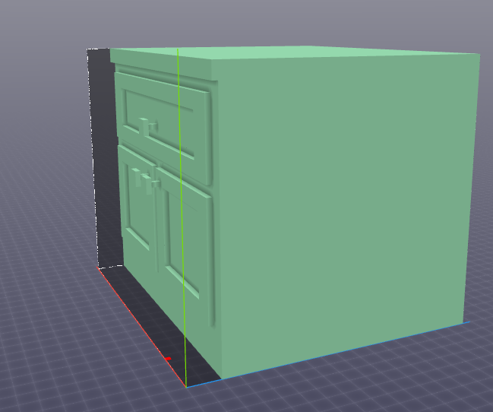Click the green vertical axis line
Image resolution: width=493 pixels, height=412 pixels.
[182, 217]
